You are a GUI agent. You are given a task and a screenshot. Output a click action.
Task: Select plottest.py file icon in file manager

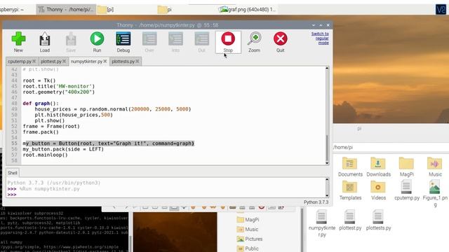[350, 220]
